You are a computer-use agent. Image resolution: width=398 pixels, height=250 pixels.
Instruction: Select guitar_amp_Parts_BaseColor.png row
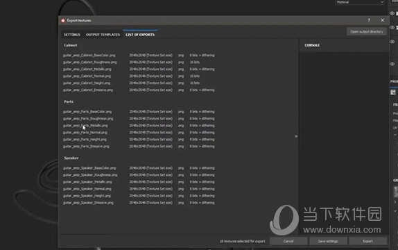click(x=139, y=112)
